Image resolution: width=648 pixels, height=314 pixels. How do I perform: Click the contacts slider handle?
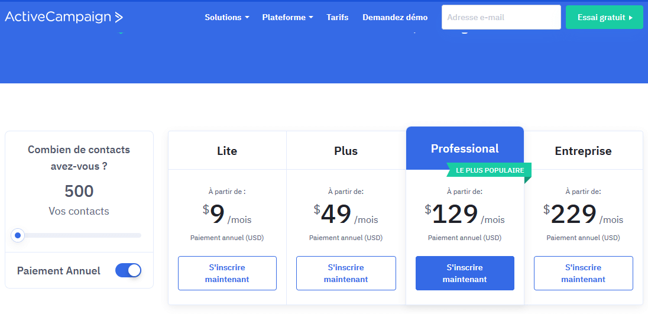click(18, 235)
